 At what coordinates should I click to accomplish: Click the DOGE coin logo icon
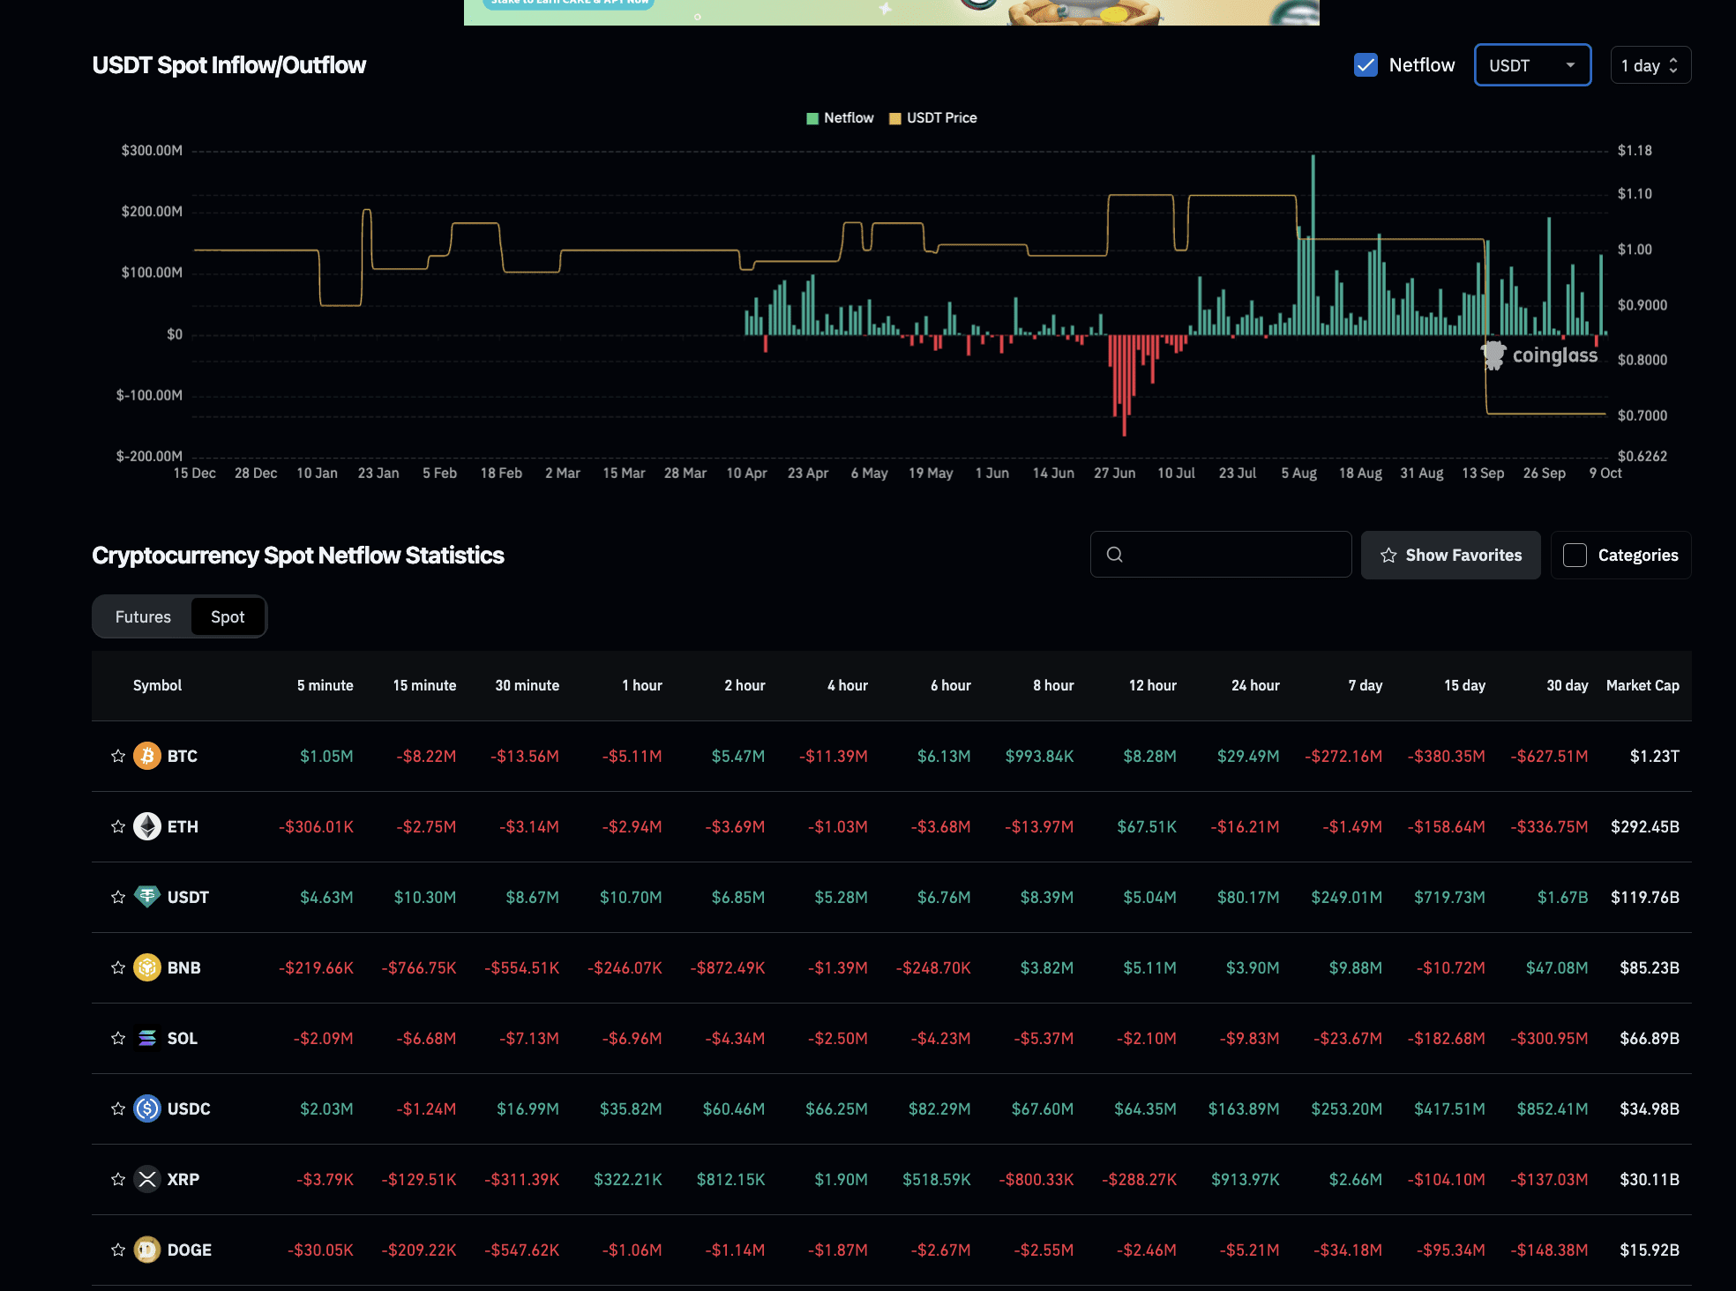coord(147,1250)
